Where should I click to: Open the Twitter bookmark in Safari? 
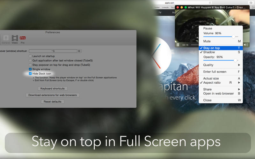tap(157, 7)
